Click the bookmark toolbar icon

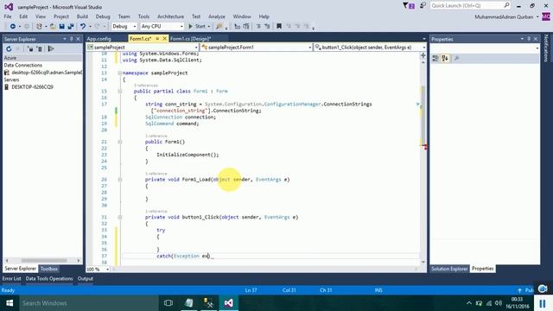[279, 27]
